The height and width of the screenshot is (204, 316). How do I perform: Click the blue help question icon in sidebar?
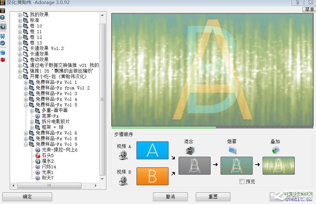coord(2,17)
